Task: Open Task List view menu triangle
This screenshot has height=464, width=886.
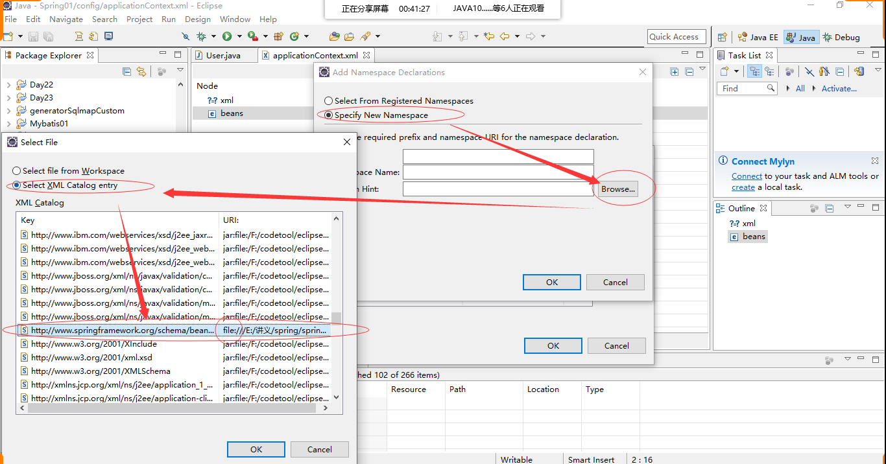Action: (878, 70)
